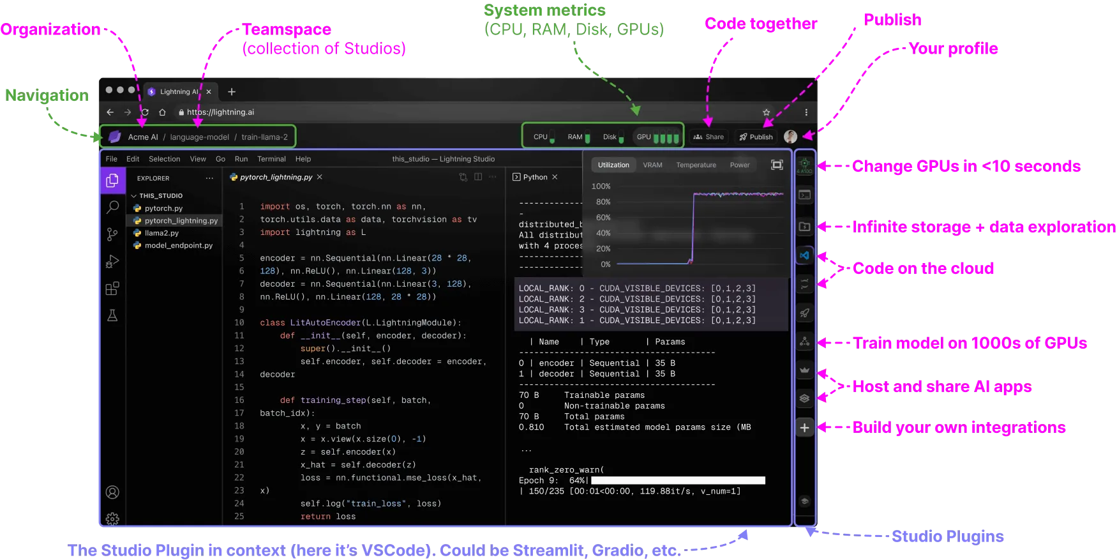Open the Explorer panel more actions menu
This screenshot has width=1117, height=560.
click(x=209, y=178)
